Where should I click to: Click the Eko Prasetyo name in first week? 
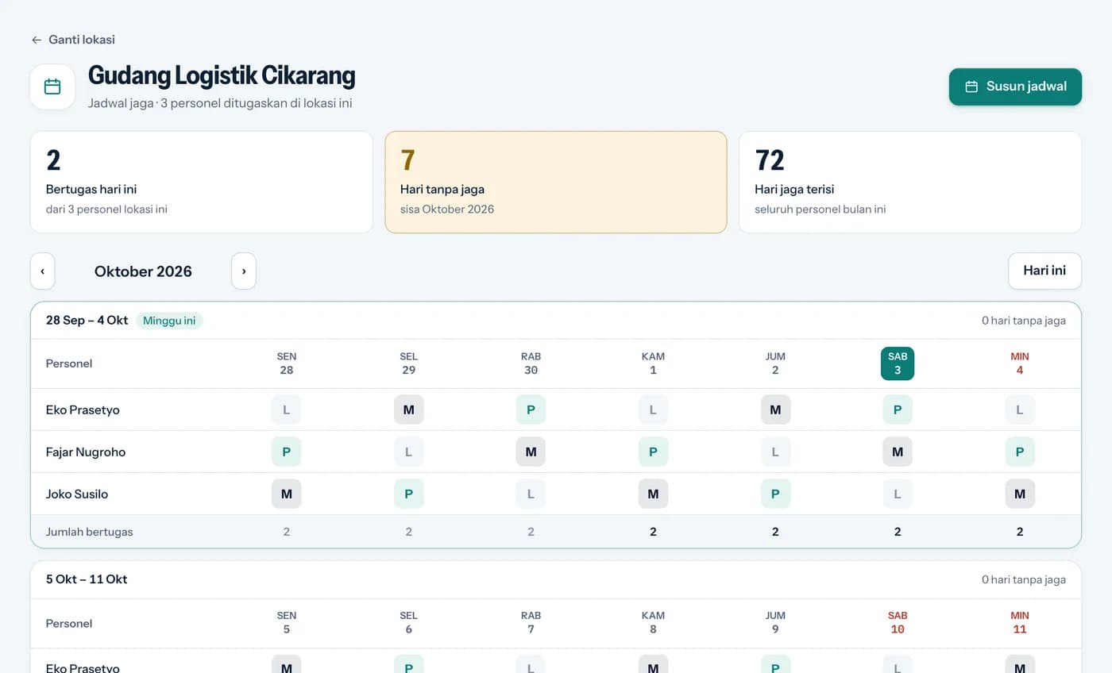point(83,410)
